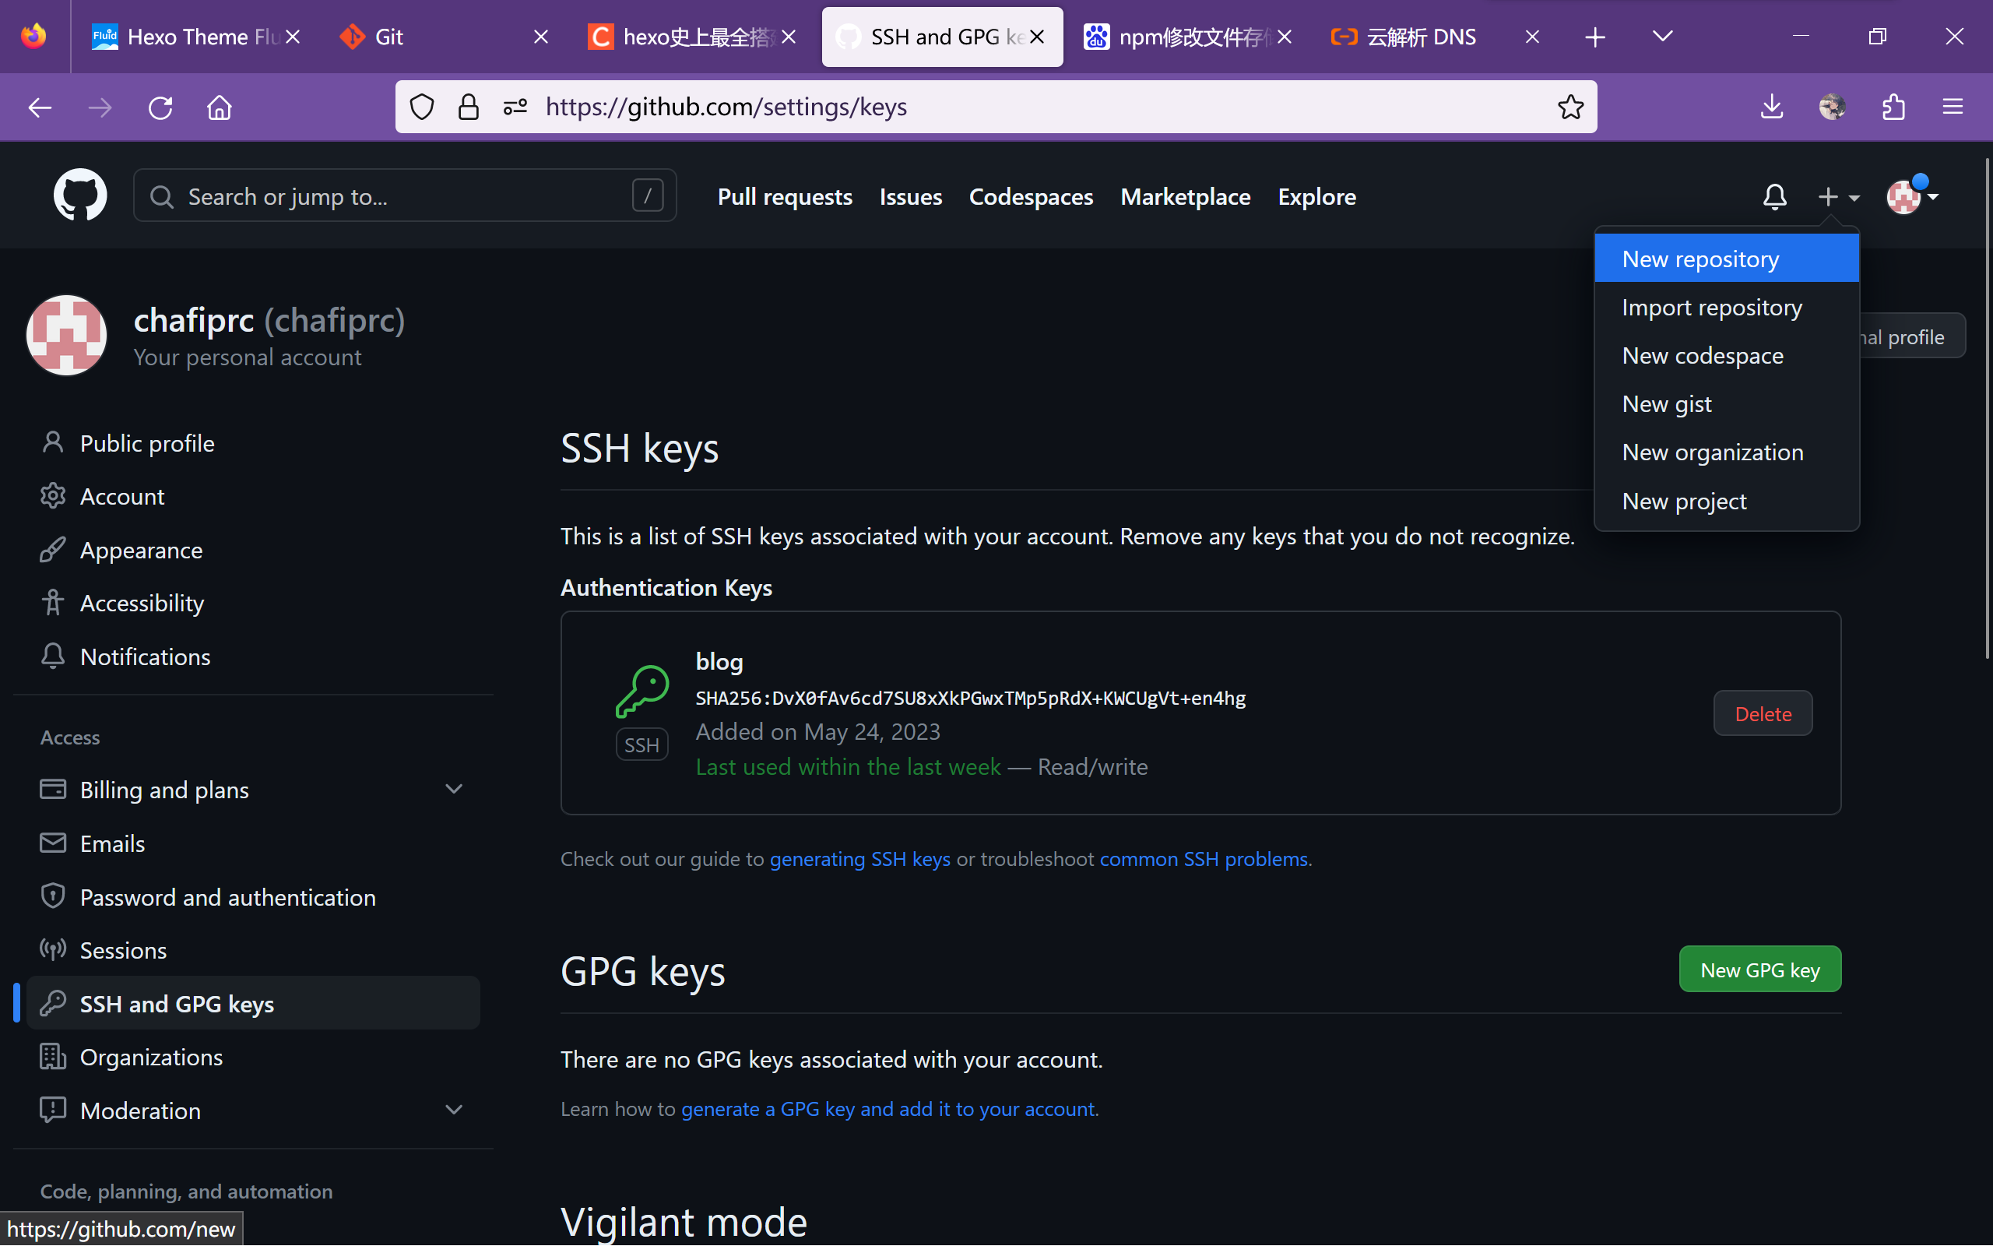1993x1246 pixels.
Task: Click the New GPG key button
Action: [x=1759, y=970]
